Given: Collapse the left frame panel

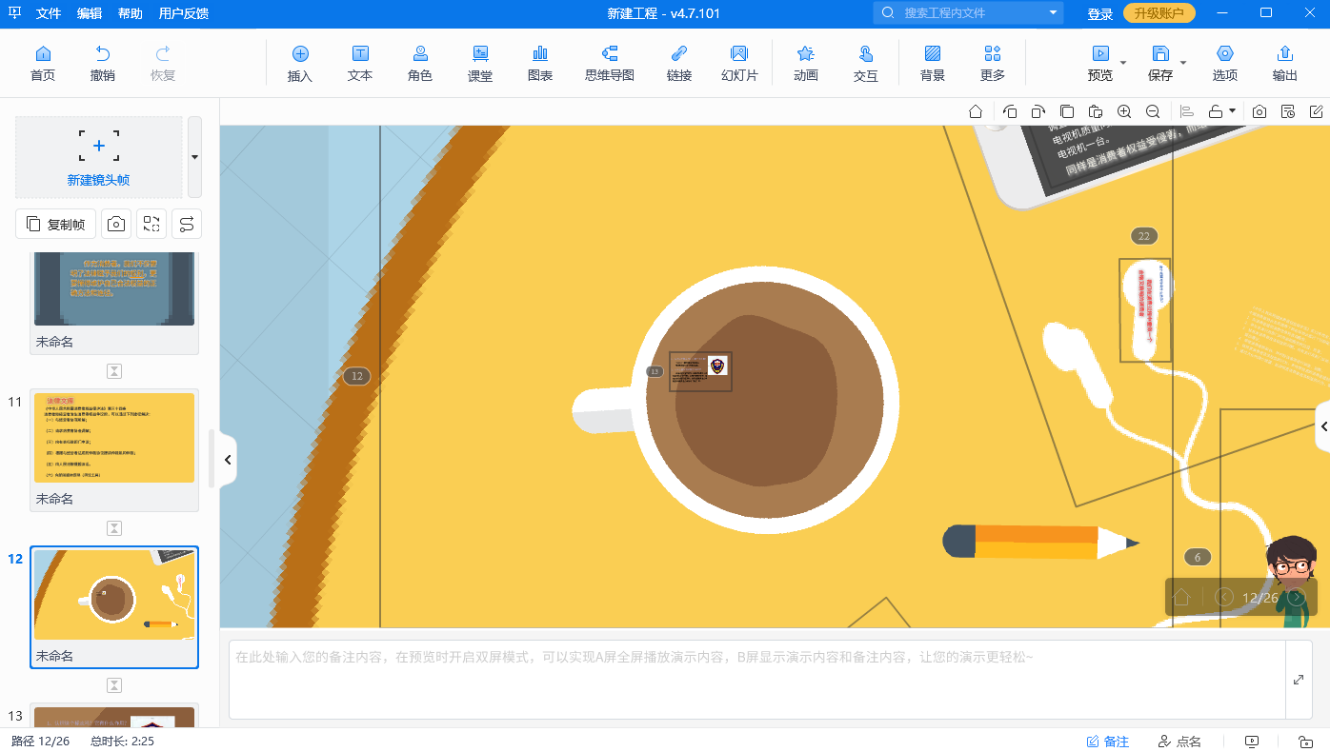Looking at the screenshot, I should pyautogui.click(x=228, y=460).
